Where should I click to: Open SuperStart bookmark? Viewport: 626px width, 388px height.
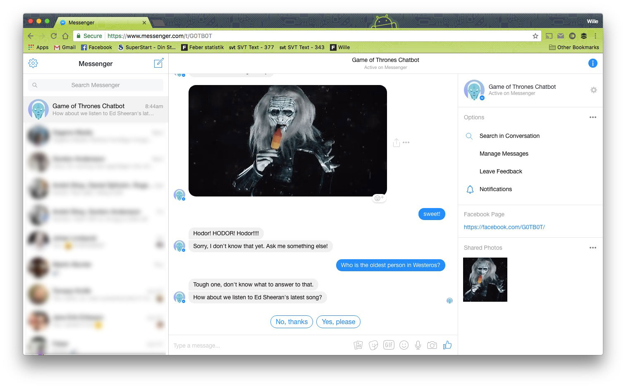click(x=147, y=47)
